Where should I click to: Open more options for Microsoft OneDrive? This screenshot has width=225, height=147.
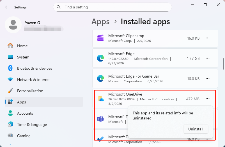[208, 99]
